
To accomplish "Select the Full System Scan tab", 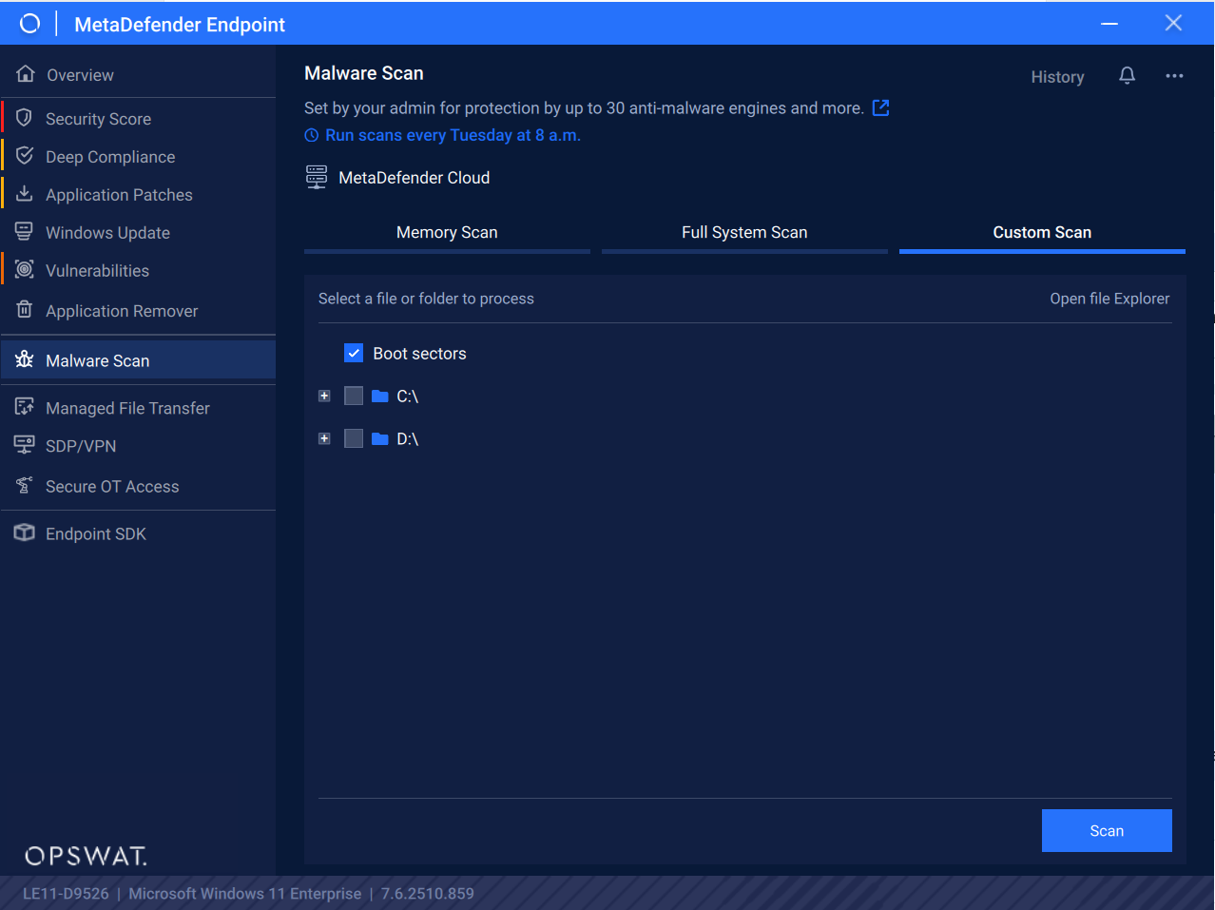I will 744,233.
